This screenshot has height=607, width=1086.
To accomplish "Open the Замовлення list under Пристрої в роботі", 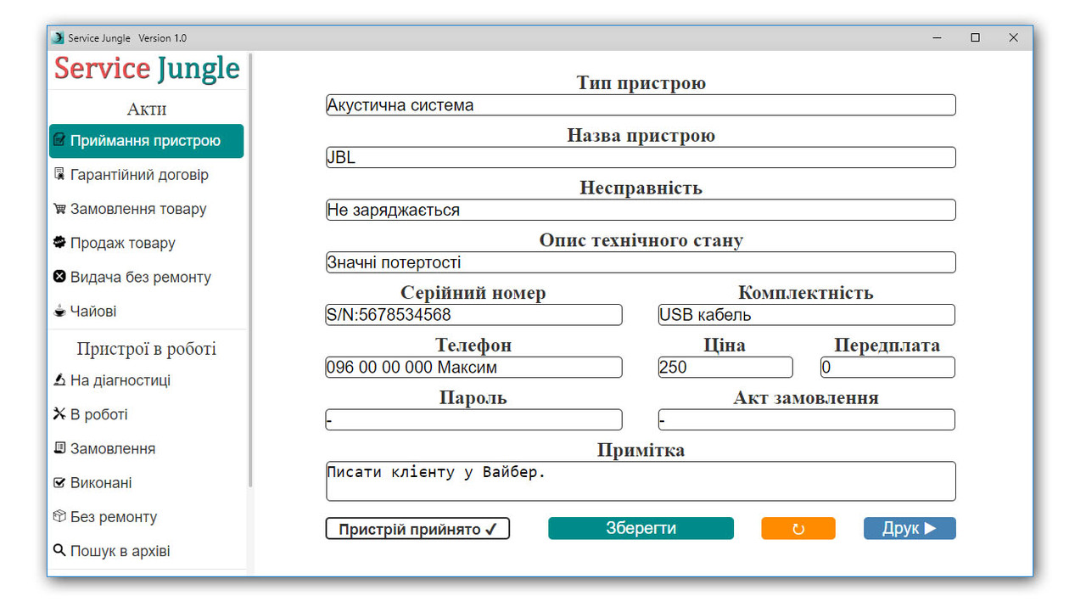I will [x=112, y=449].
